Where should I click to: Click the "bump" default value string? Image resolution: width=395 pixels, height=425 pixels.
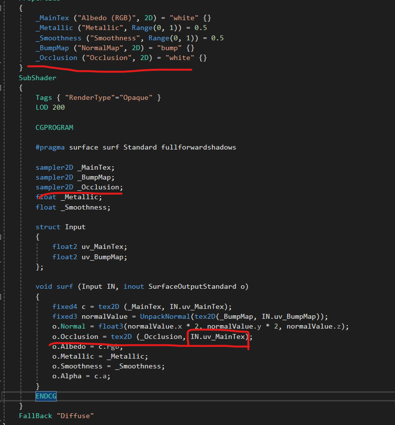[169, 48]
